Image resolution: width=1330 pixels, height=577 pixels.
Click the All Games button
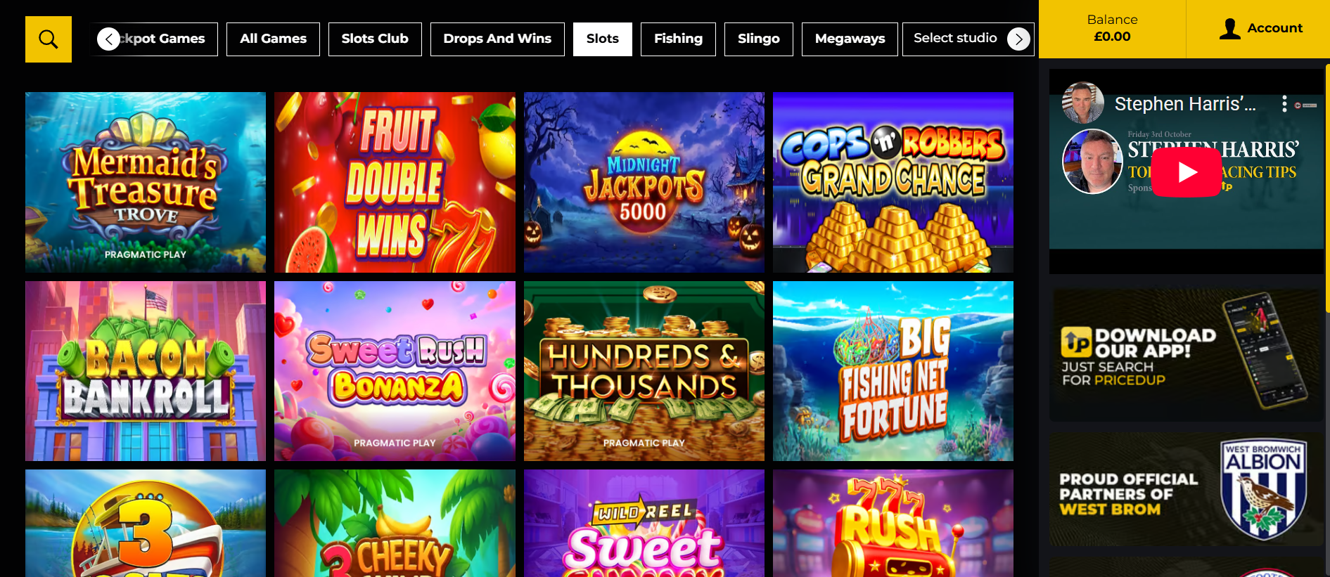[x=273, y=39]
